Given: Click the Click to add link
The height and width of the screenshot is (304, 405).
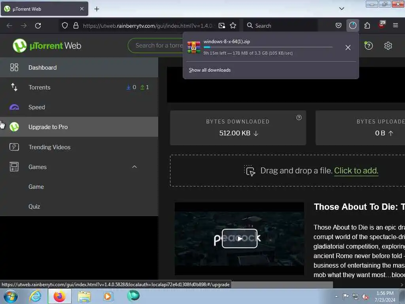Looking at the screenshot, I should point(356,171).
